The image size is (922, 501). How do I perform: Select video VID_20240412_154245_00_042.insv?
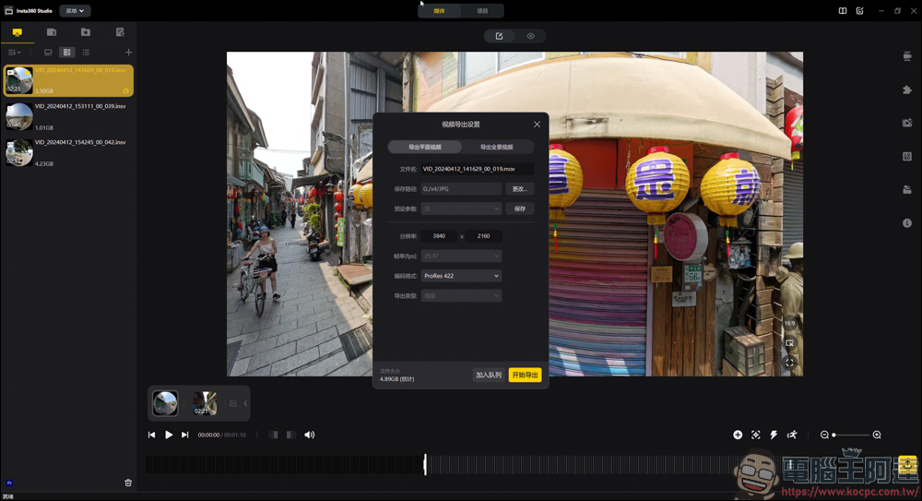pos(68,152)
